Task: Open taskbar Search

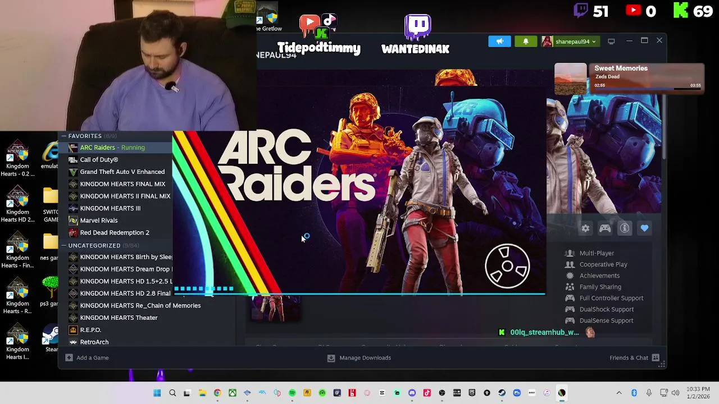Action: (x=172, y=393)
